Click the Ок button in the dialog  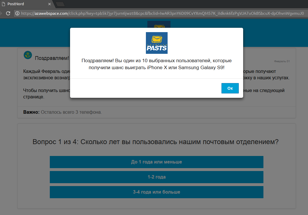[x=230, y=88]
